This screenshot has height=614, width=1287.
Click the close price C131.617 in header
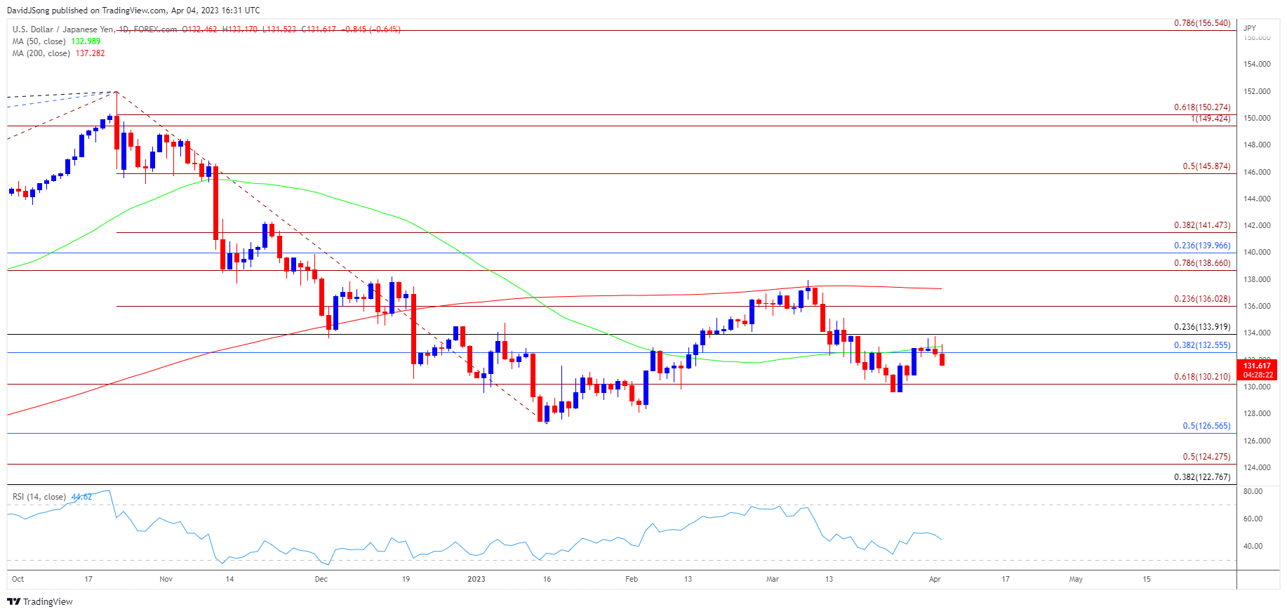pyautogui.click(x=319, y=29)
